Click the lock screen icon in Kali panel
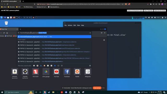This screenshot has height=94, width=167. point(163,17)
